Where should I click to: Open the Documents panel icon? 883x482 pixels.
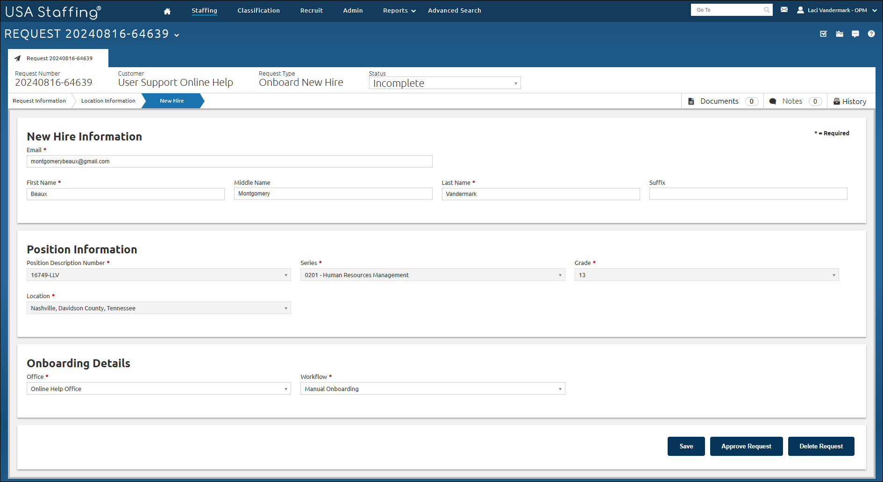click(x=691, y=101)
